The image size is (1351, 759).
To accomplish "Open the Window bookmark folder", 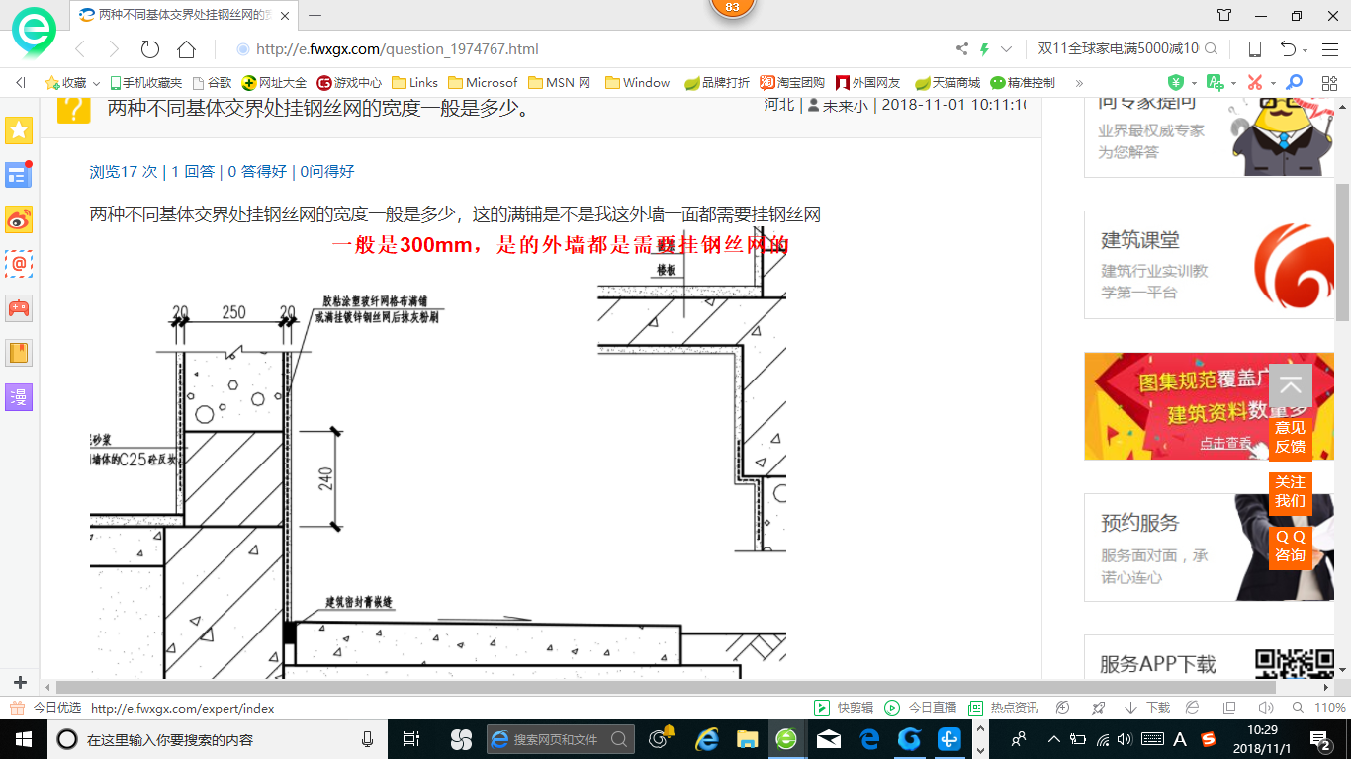I will click(x=637, y=83).
